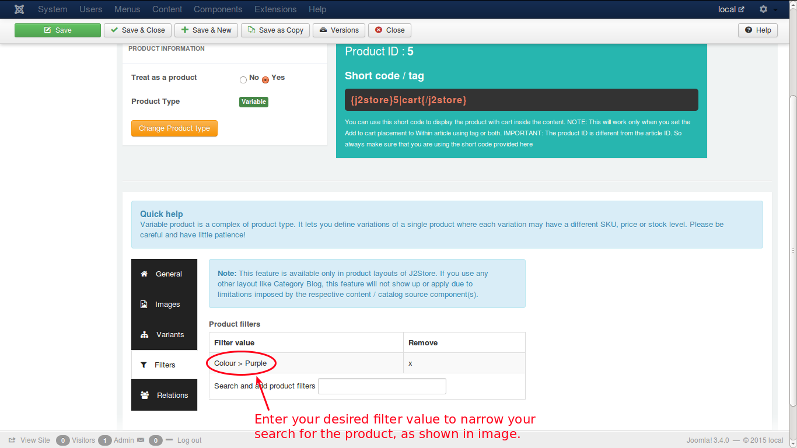
Task: Switch to the Images tab
Action: [x=164, y=304]
